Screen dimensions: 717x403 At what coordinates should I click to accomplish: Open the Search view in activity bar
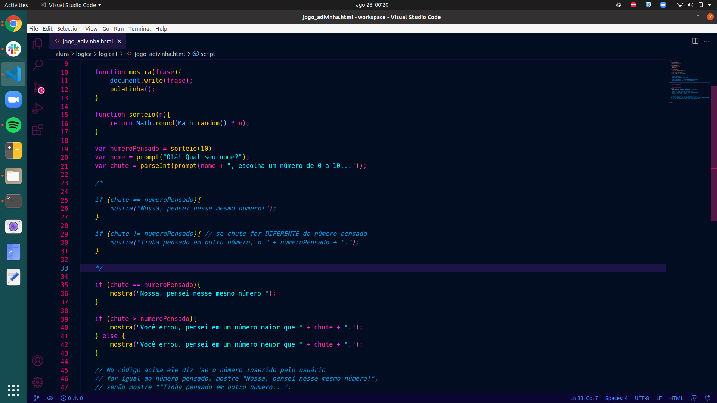tap(38, 65)
